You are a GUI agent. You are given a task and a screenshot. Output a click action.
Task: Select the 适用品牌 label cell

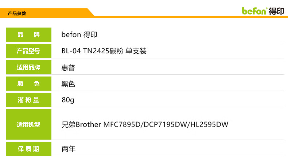[28, 67]
